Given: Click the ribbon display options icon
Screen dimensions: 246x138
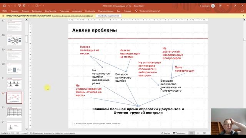Looking at the screenshot, I should coord(220,6).
